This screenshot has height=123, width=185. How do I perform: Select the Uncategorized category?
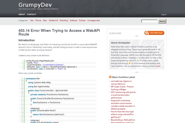[93, 20]
